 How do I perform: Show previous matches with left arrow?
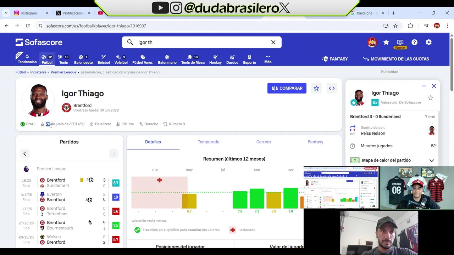(x=25, y=154)
